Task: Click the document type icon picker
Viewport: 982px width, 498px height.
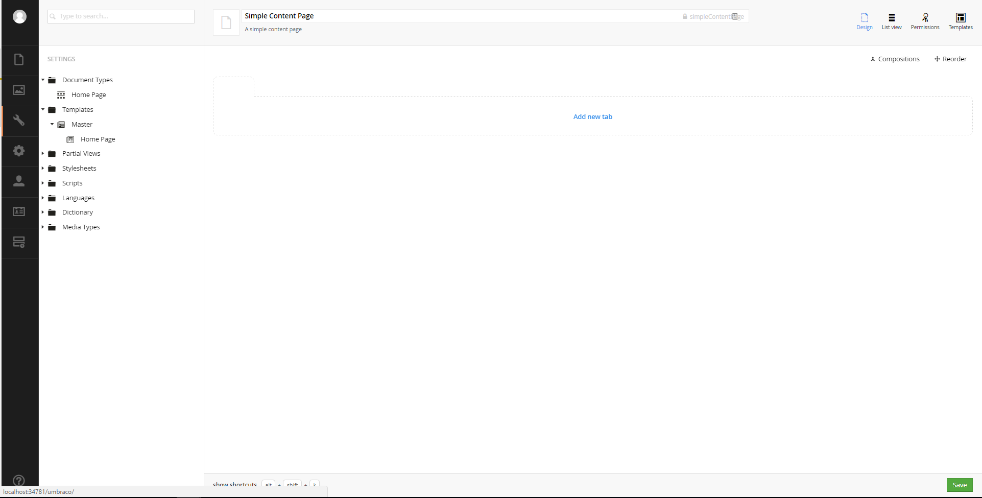Action: 226,22
